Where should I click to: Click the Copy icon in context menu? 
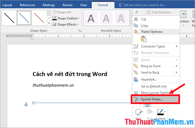(136, 26)
